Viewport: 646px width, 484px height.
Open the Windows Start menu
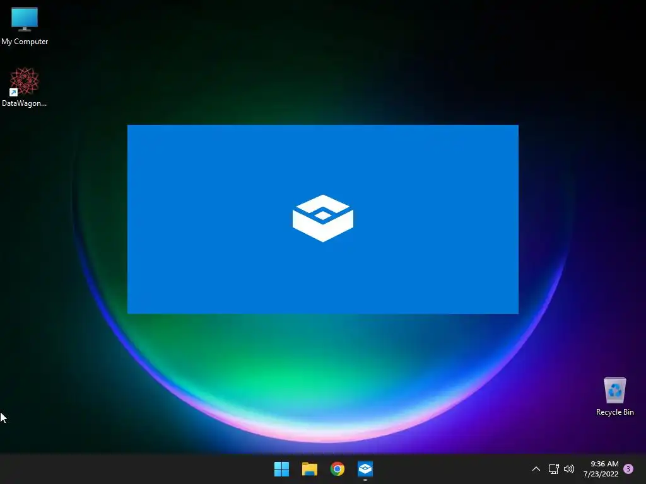click(x=282, y=469)
